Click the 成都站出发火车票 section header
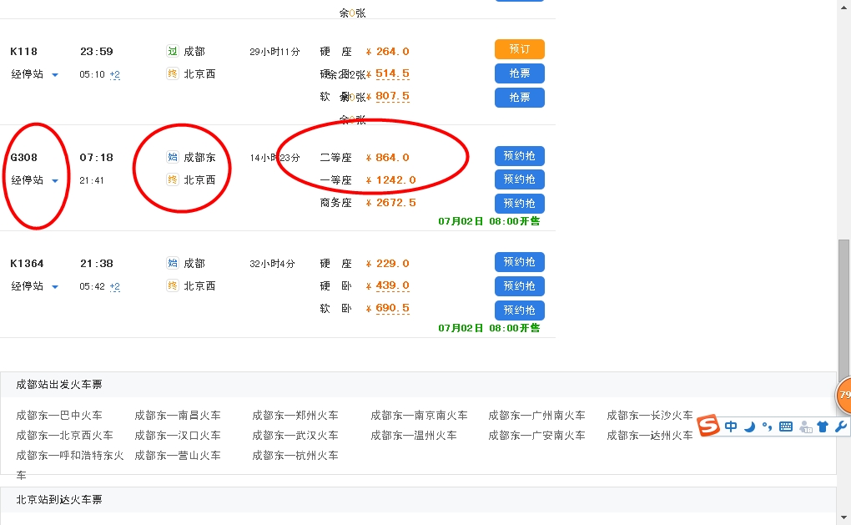851x525 pixels. [x=59, y=385]
